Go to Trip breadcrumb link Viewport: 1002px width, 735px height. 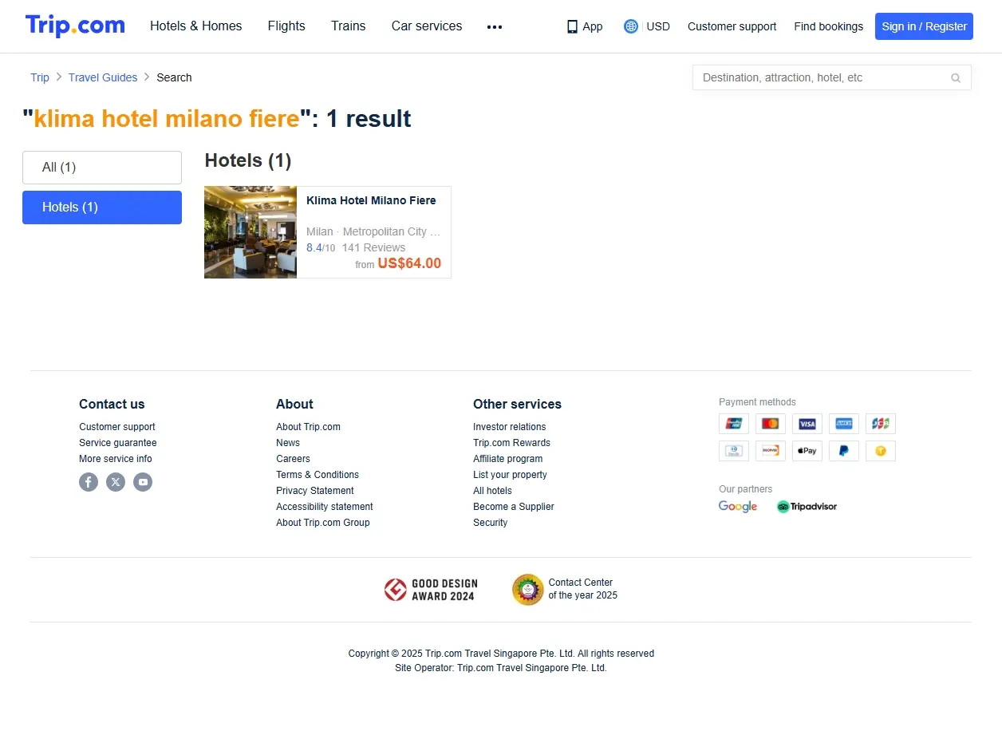40,77
